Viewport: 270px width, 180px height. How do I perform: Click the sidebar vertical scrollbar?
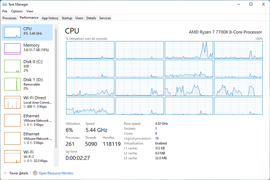pos(56,83)
